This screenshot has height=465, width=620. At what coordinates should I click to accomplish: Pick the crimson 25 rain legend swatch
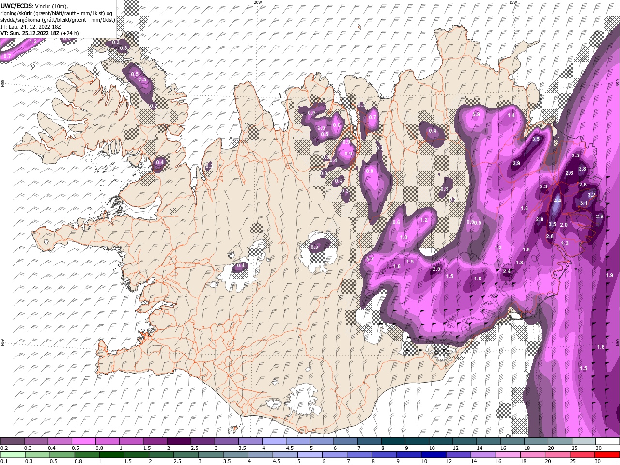(583, 455)
